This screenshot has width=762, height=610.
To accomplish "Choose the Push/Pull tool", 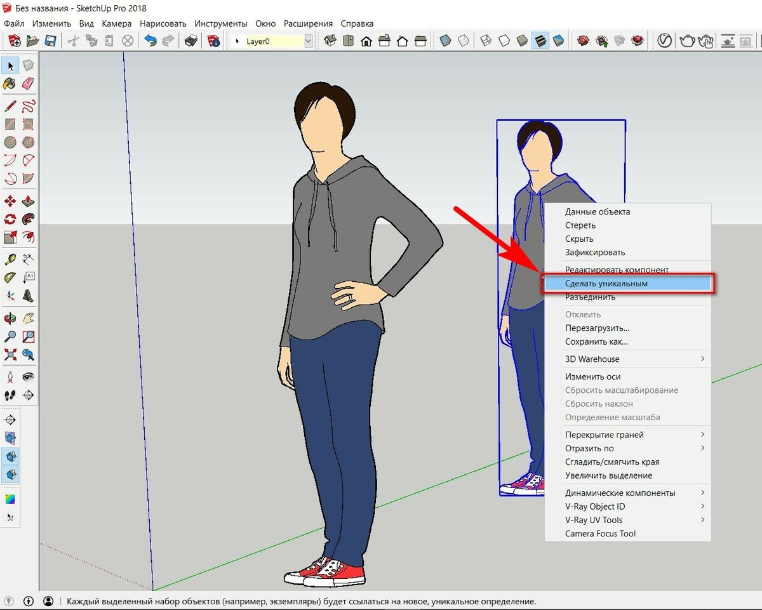I will pyautogui.click(x=29, y=201).
